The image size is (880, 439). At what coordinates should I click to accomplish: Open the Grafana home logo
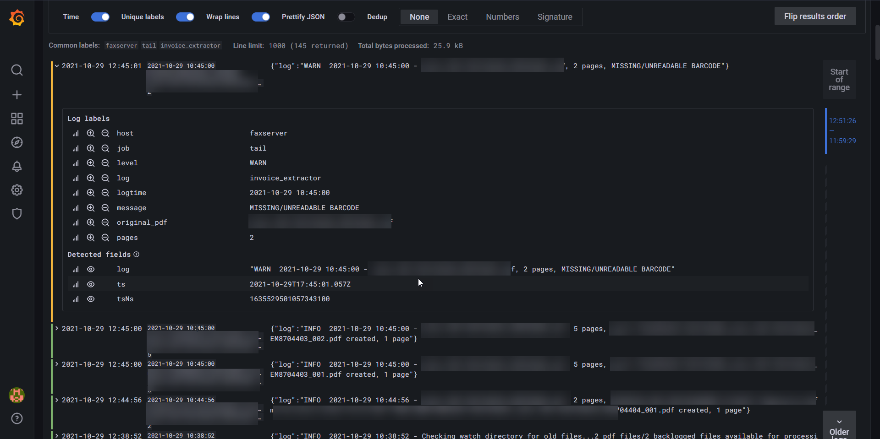17,18
